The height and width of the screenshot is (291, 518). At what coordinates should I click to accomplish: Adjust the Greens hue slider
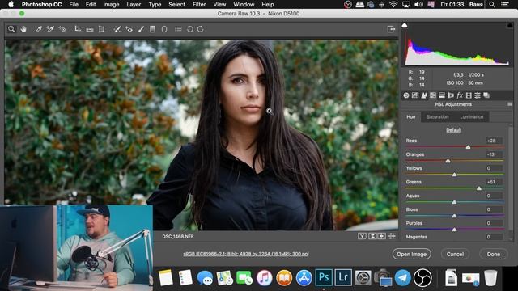coord(479,188)
